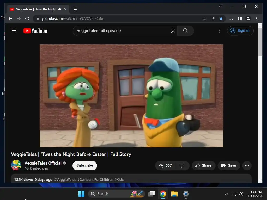The width and height of the screenshot is (267, 200).
Task: Click the youtube.com address bar
Action: (x=118, y=18)
